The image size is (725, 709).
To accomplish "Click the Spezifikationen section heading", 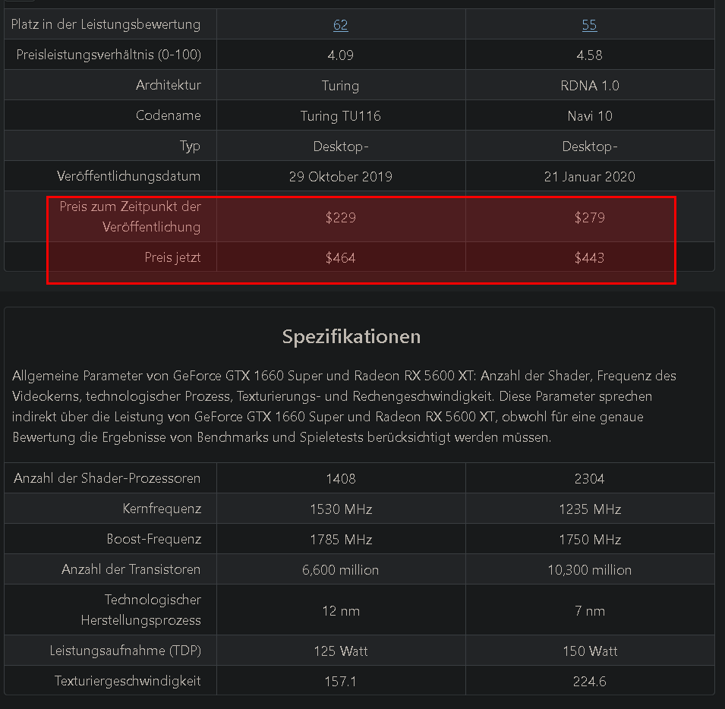I will [x=351, y=336].
